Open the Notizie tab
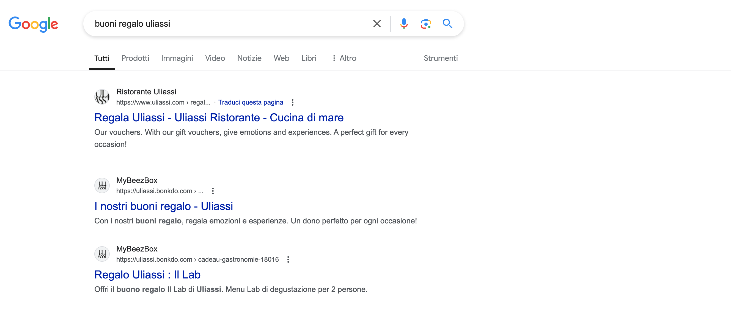The image size is (731, 309). (249, 58)
